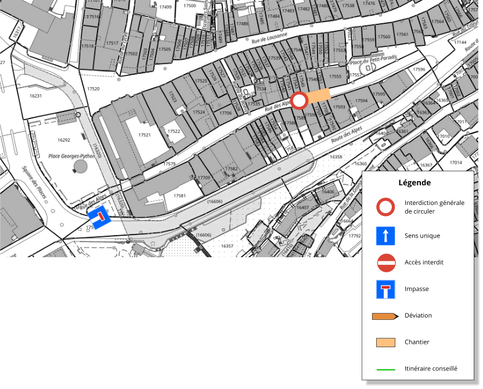Click the red circle icon in the legend
Viewport: 483px width, 389px height.
coord(385,207)
